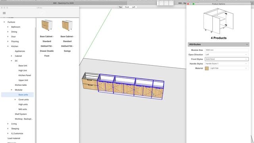Select the Swings base cabinet thumbnail
Image resolution: width=254 pixels, height=143 pixels.
pyautogui.click(x=67, y=25)
